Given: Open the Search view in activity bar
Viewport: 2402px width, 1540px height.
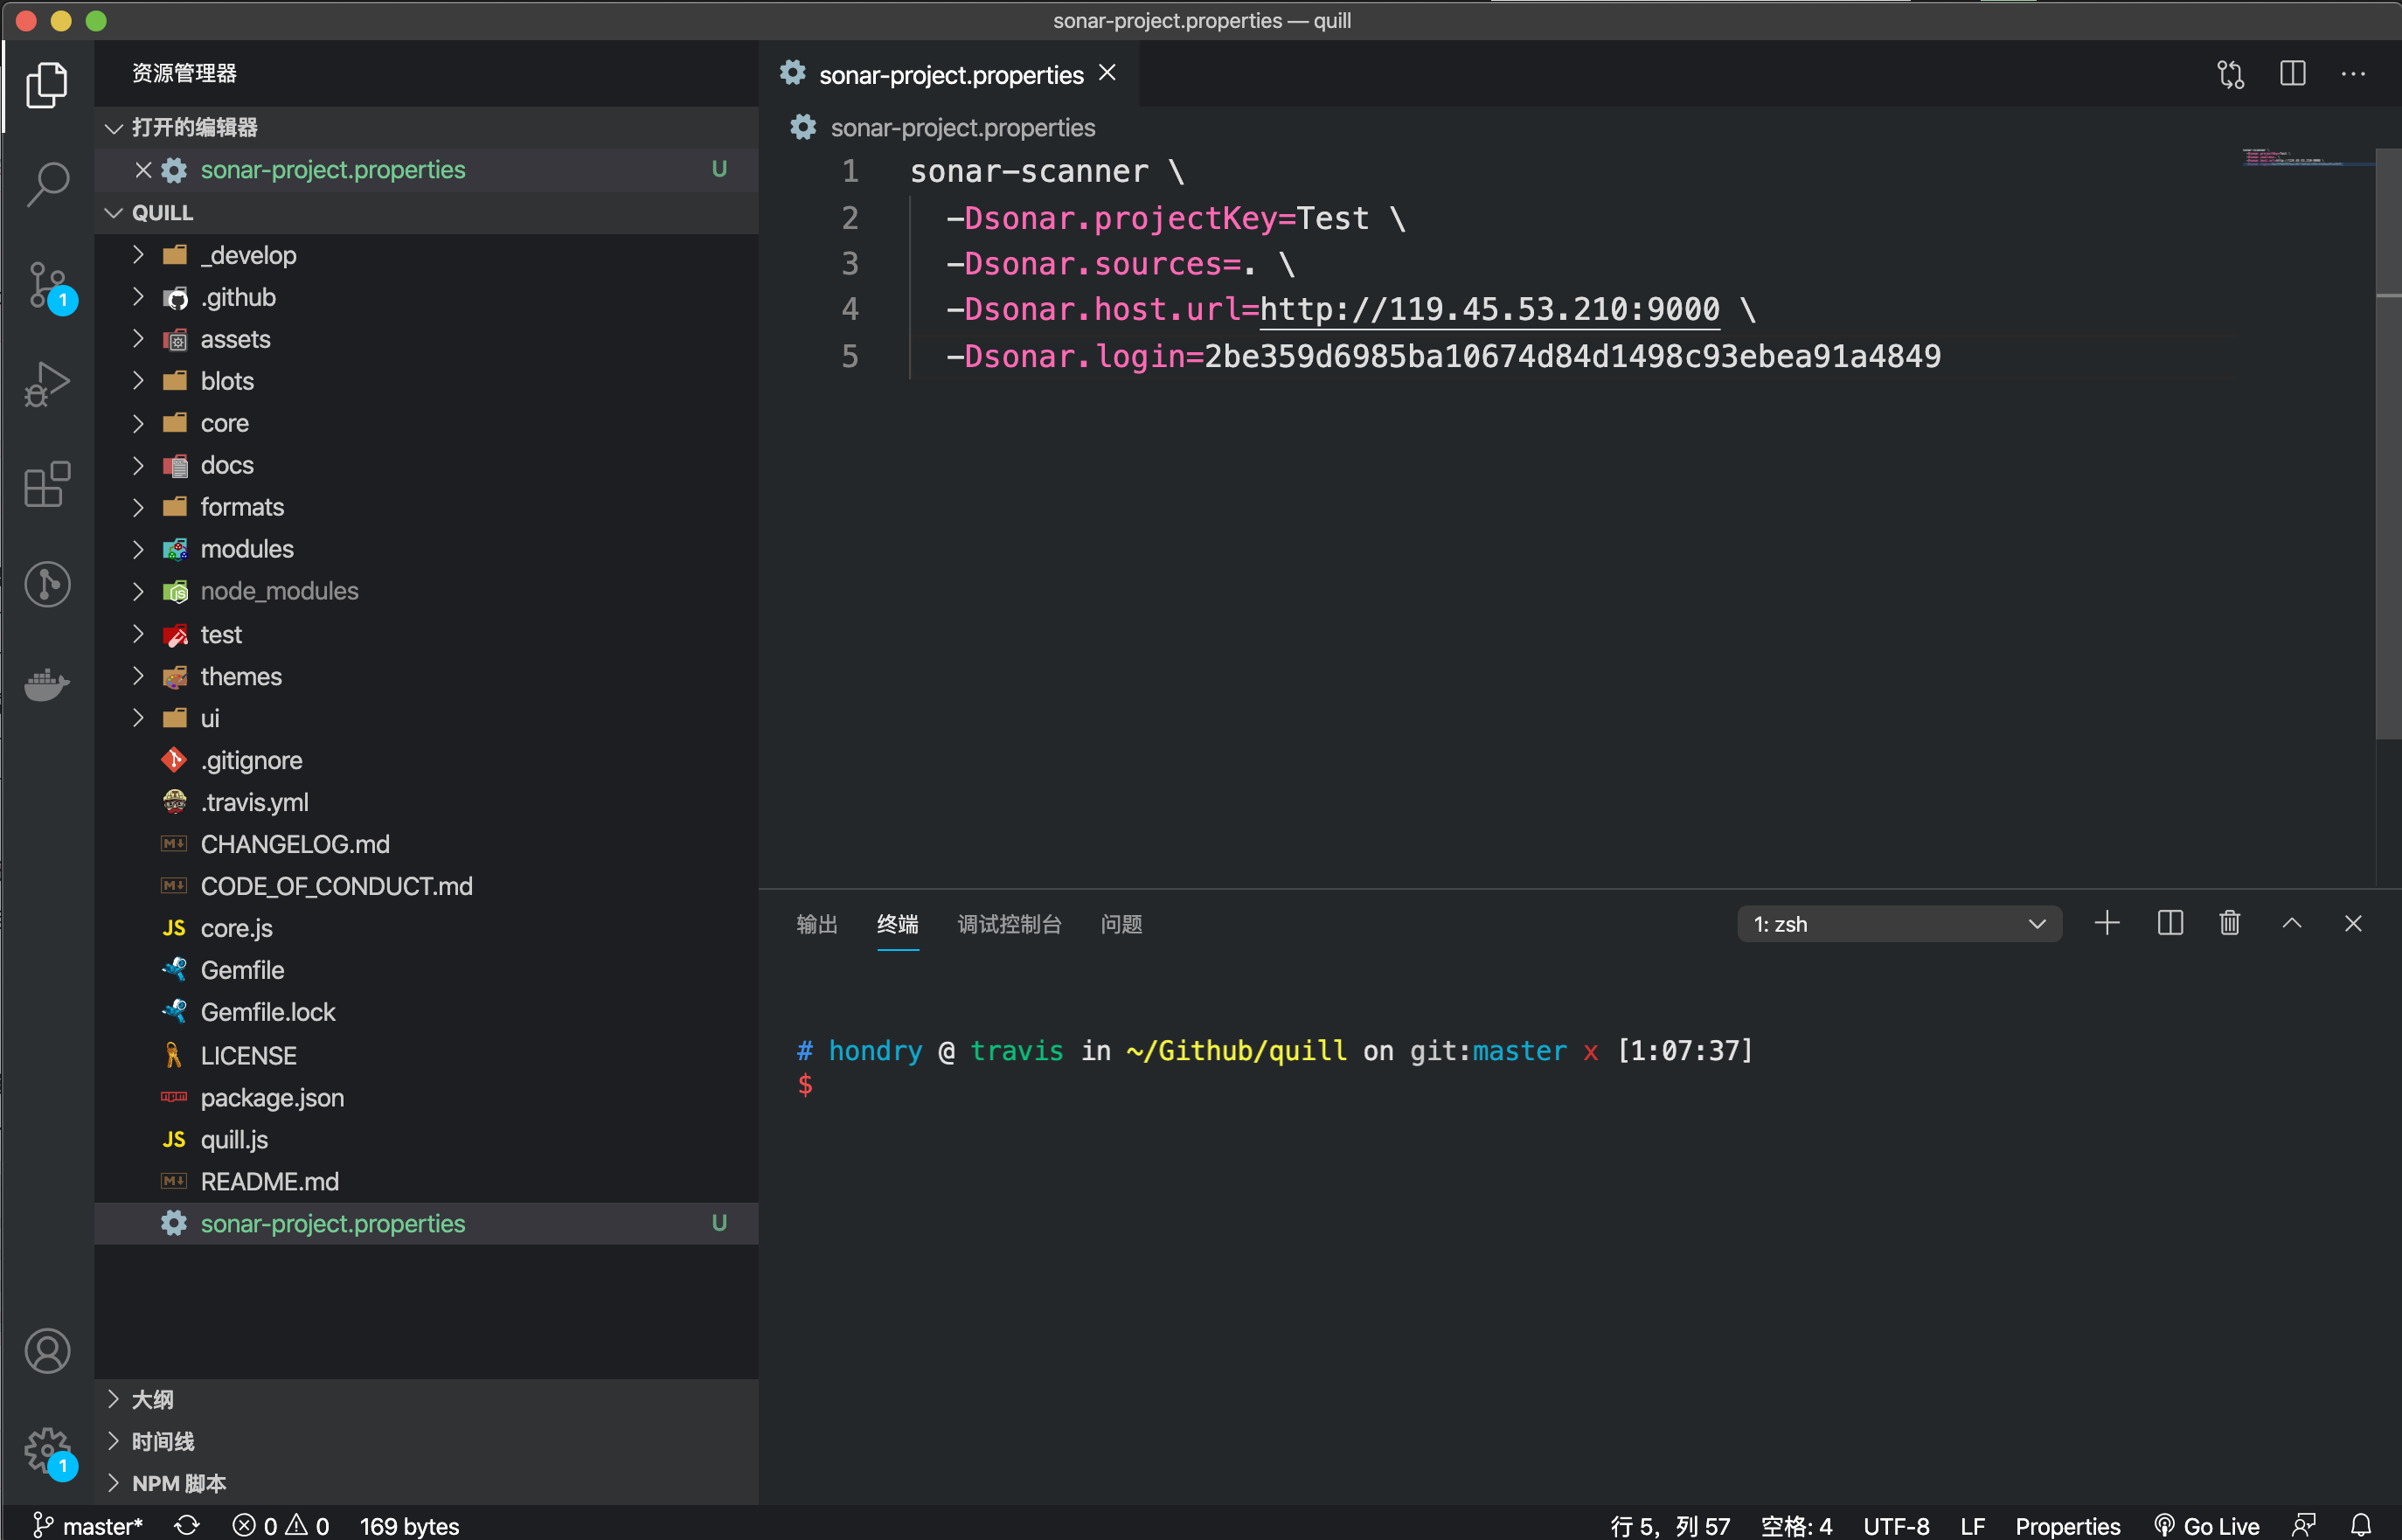Looking at the screenshot, I should (x=47, y=184).
